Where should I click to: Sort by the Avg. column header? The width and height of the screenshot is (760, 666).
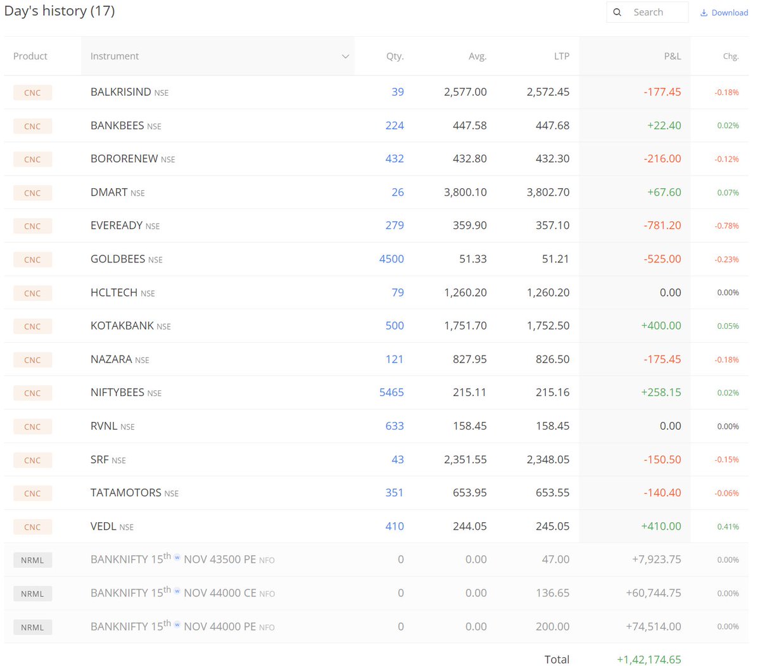click(478, 56)
